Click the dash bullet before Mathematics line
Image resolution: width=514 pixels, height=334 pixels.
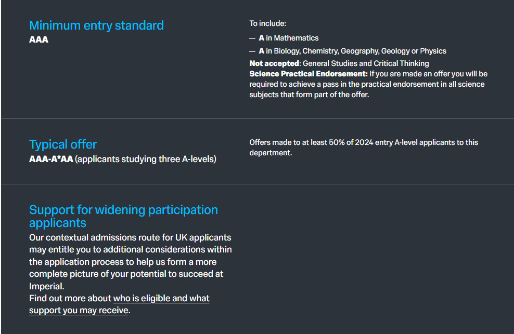(252, 38)
